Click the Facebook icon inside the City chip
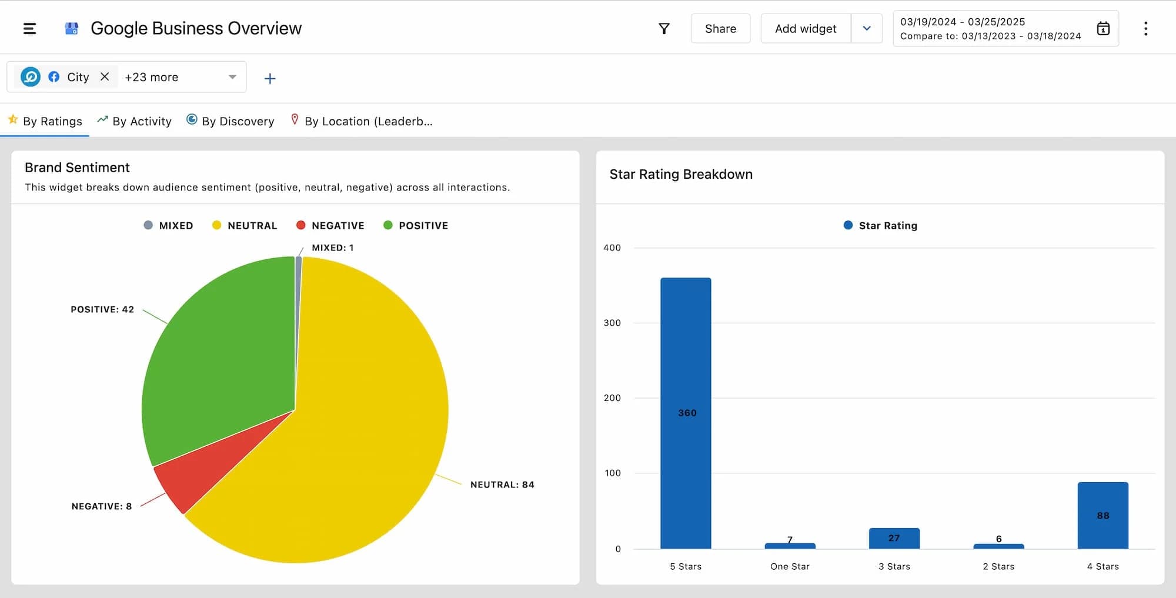The height and width of the screenshot is (598, 1176). pyautogui.click(x=54, y=76)
